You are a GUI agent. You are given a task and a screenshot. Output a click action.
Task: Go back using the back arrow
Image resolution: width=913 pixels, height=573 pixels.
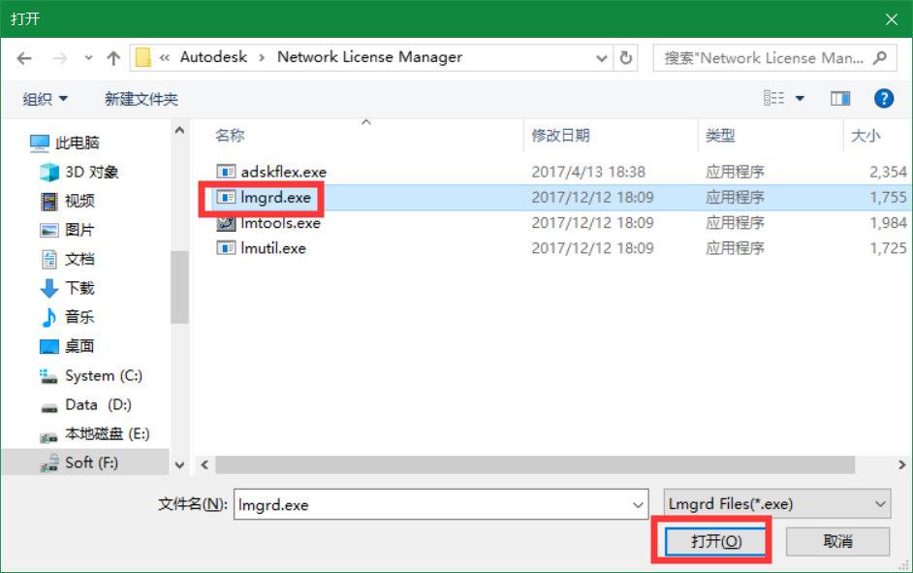(24, 58)
